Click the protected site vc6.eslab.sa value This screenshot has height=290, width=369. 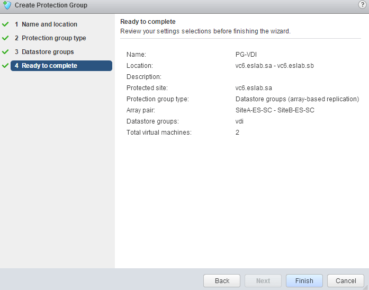[254, 87]
